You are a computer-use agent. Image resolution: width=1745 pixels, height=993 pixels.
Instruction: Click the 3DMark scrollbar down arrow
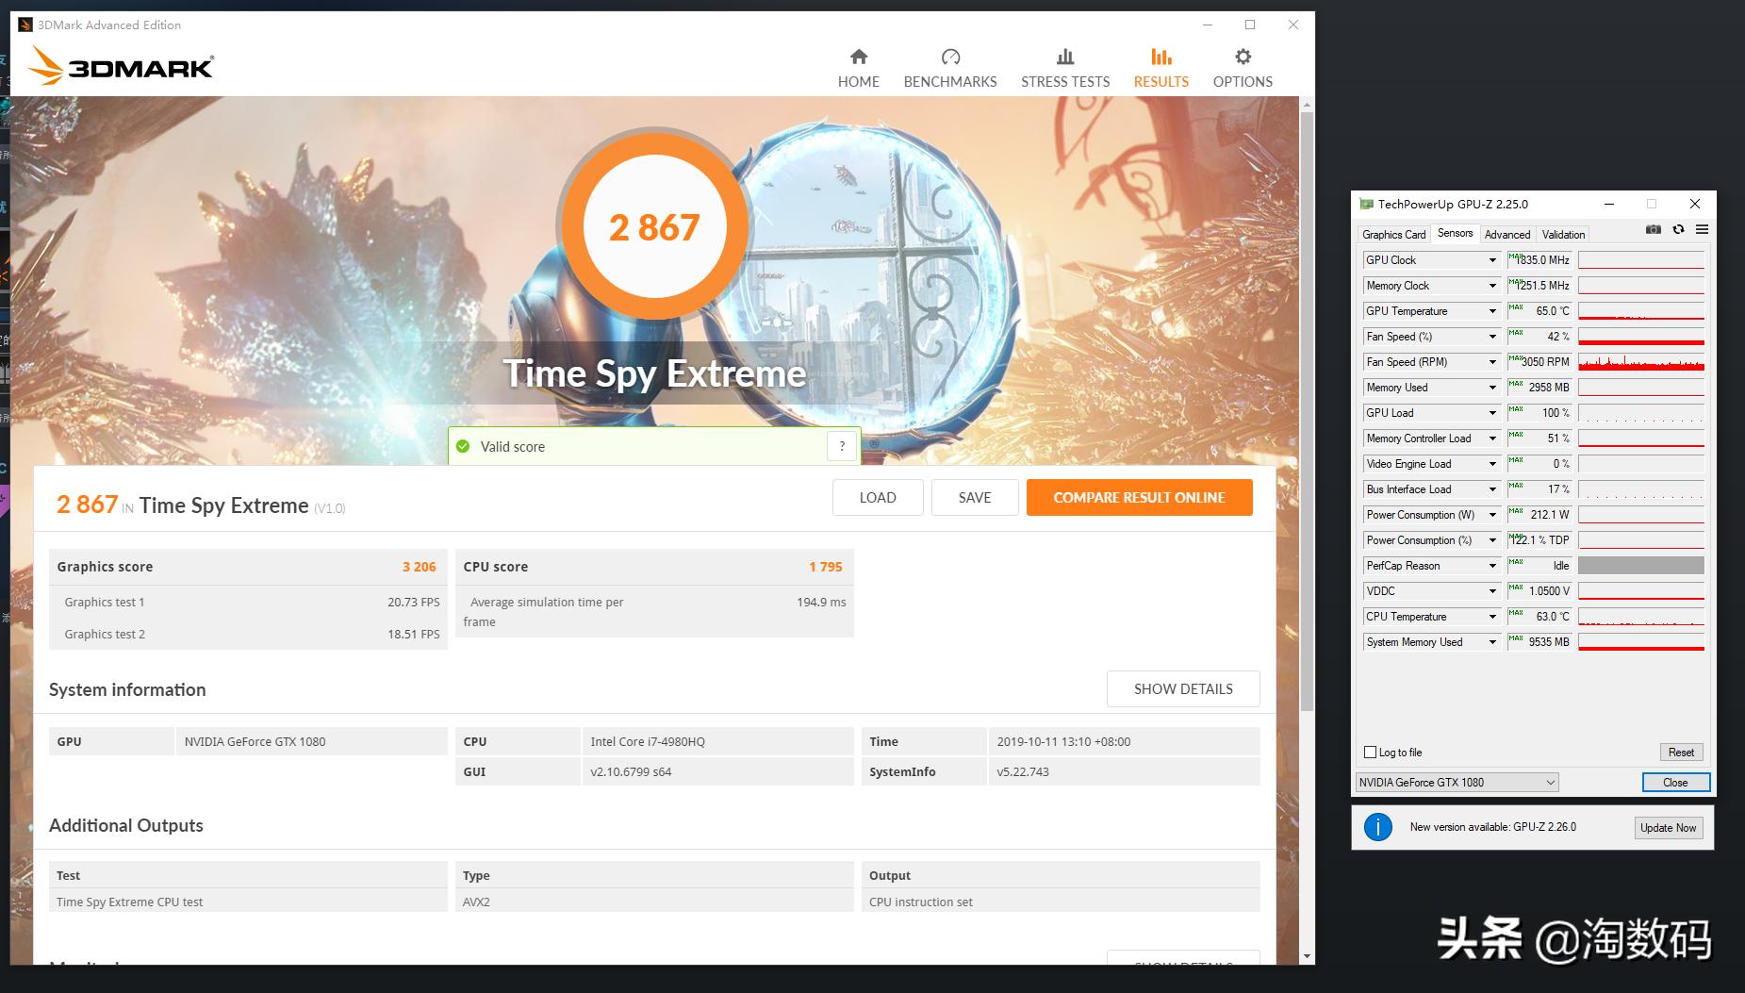[1307, 956]
